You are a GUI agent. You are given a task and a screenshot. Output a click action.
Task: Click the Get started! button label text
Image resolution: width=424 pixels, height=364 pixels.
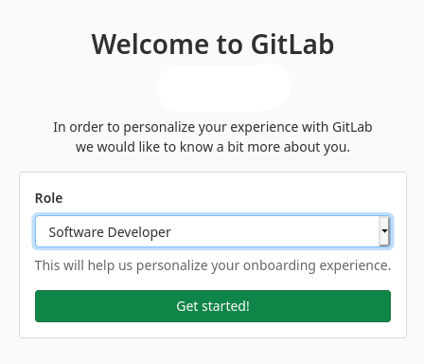[x=213, y=306]
